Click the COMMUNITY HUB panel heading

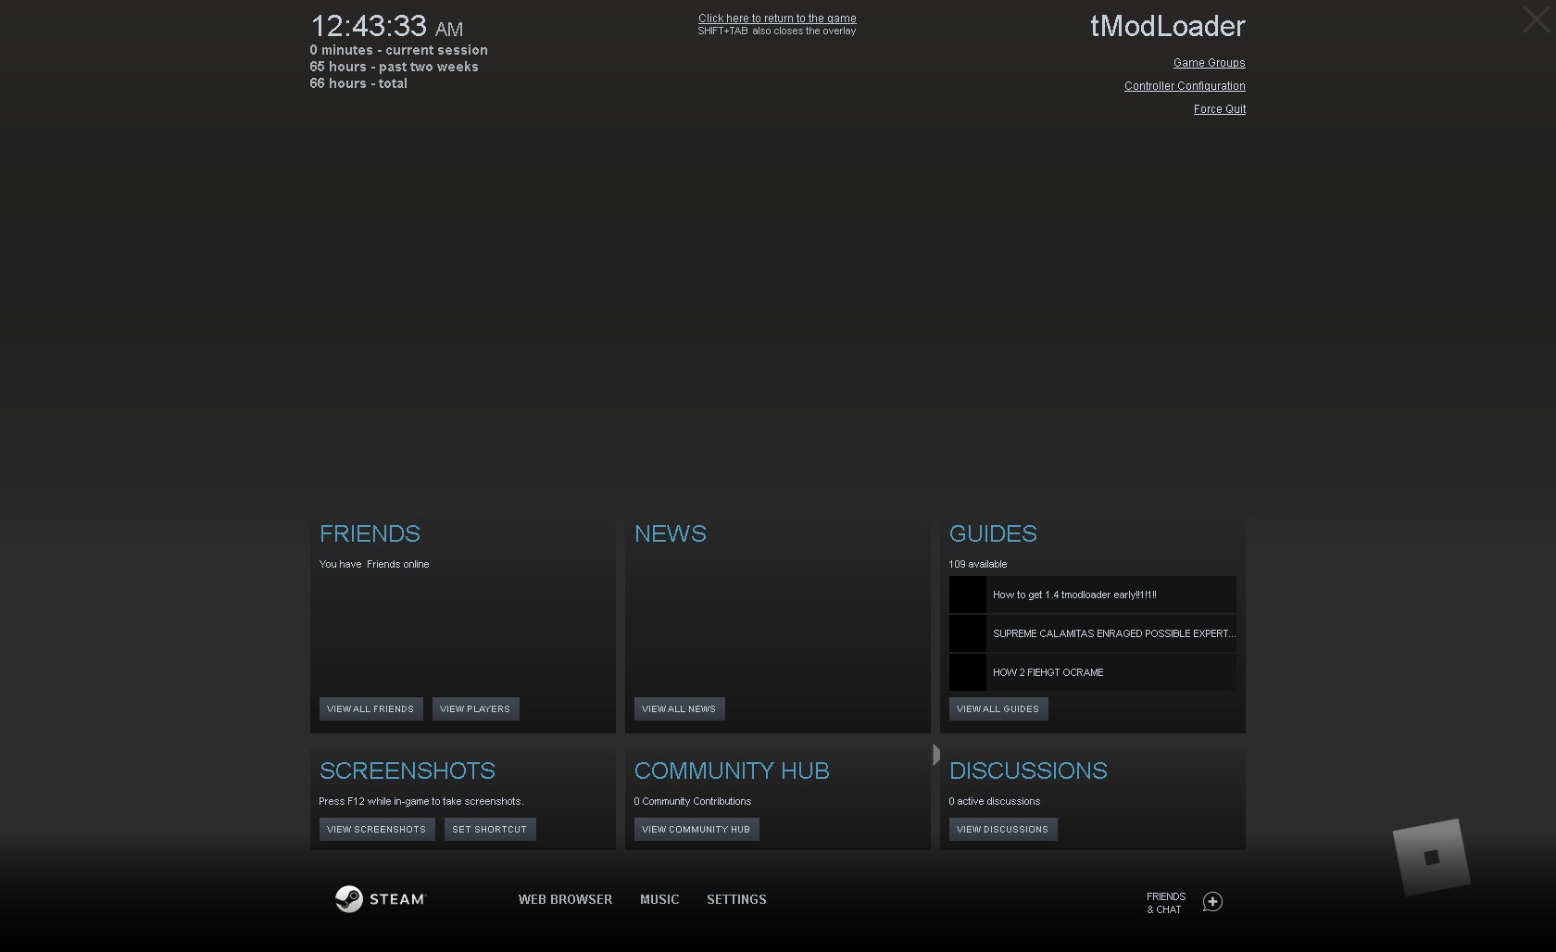click(x=732, y=770)
